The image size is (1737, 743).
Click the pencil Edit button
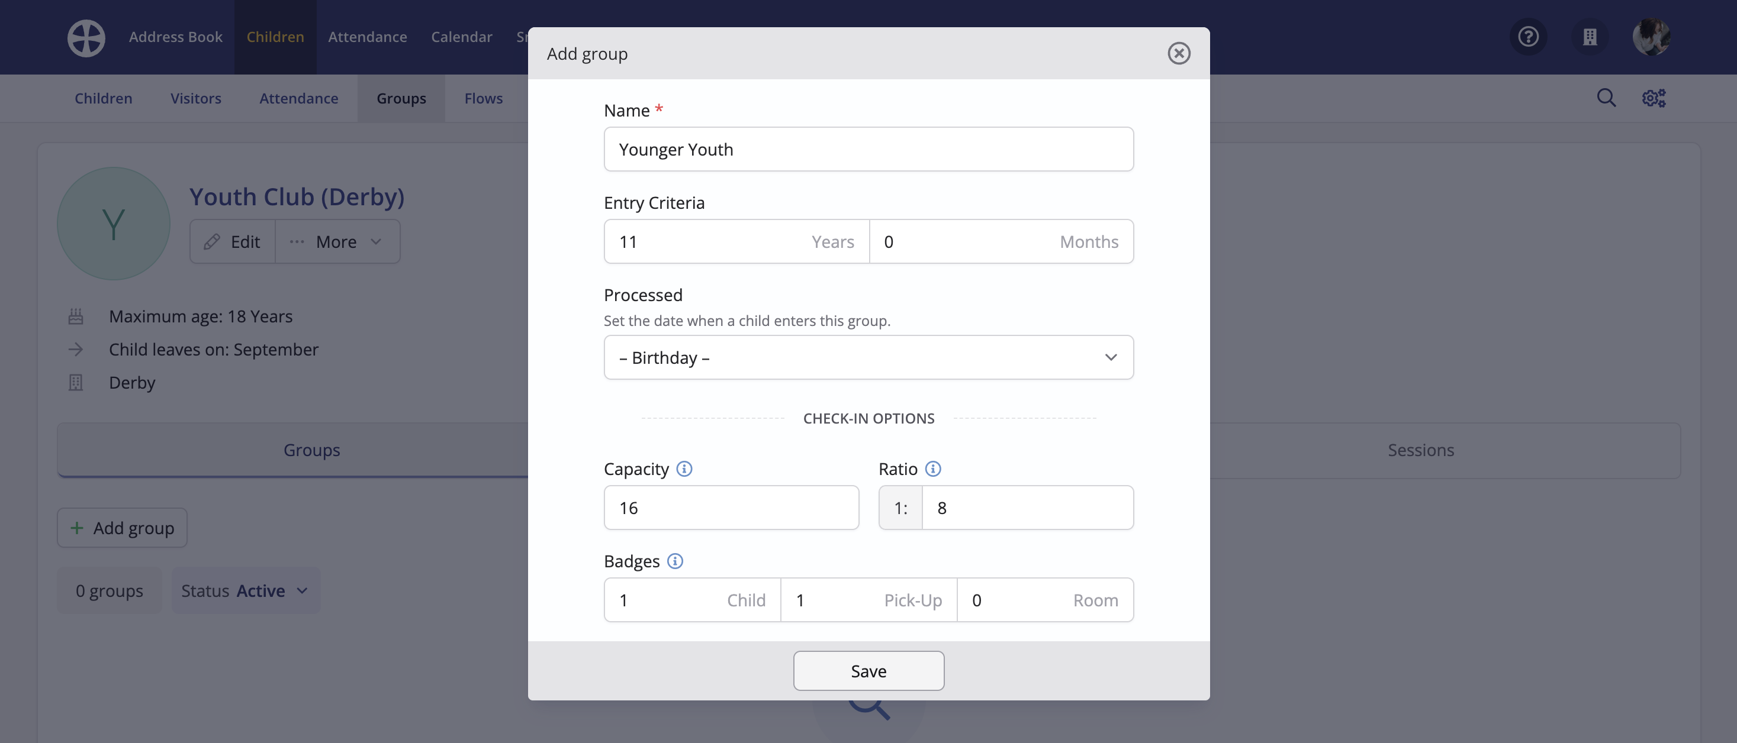(x=232, y=242)
